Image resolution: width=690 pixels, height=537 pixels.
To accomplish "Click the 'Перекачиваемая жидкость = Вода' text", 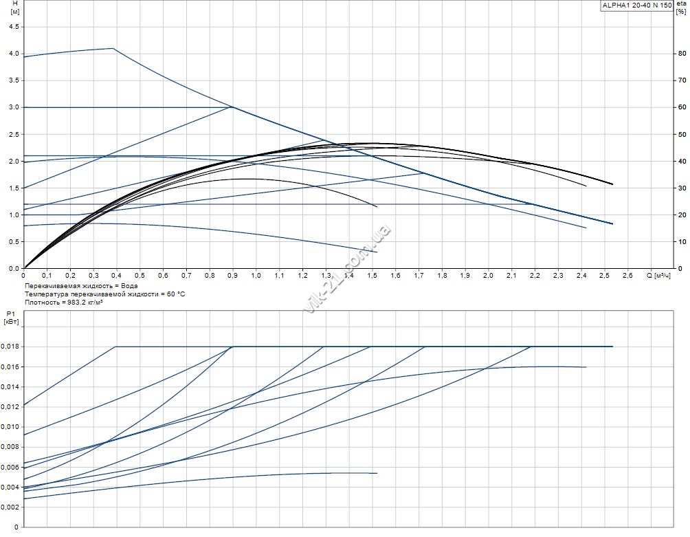I will coord(81,285).
